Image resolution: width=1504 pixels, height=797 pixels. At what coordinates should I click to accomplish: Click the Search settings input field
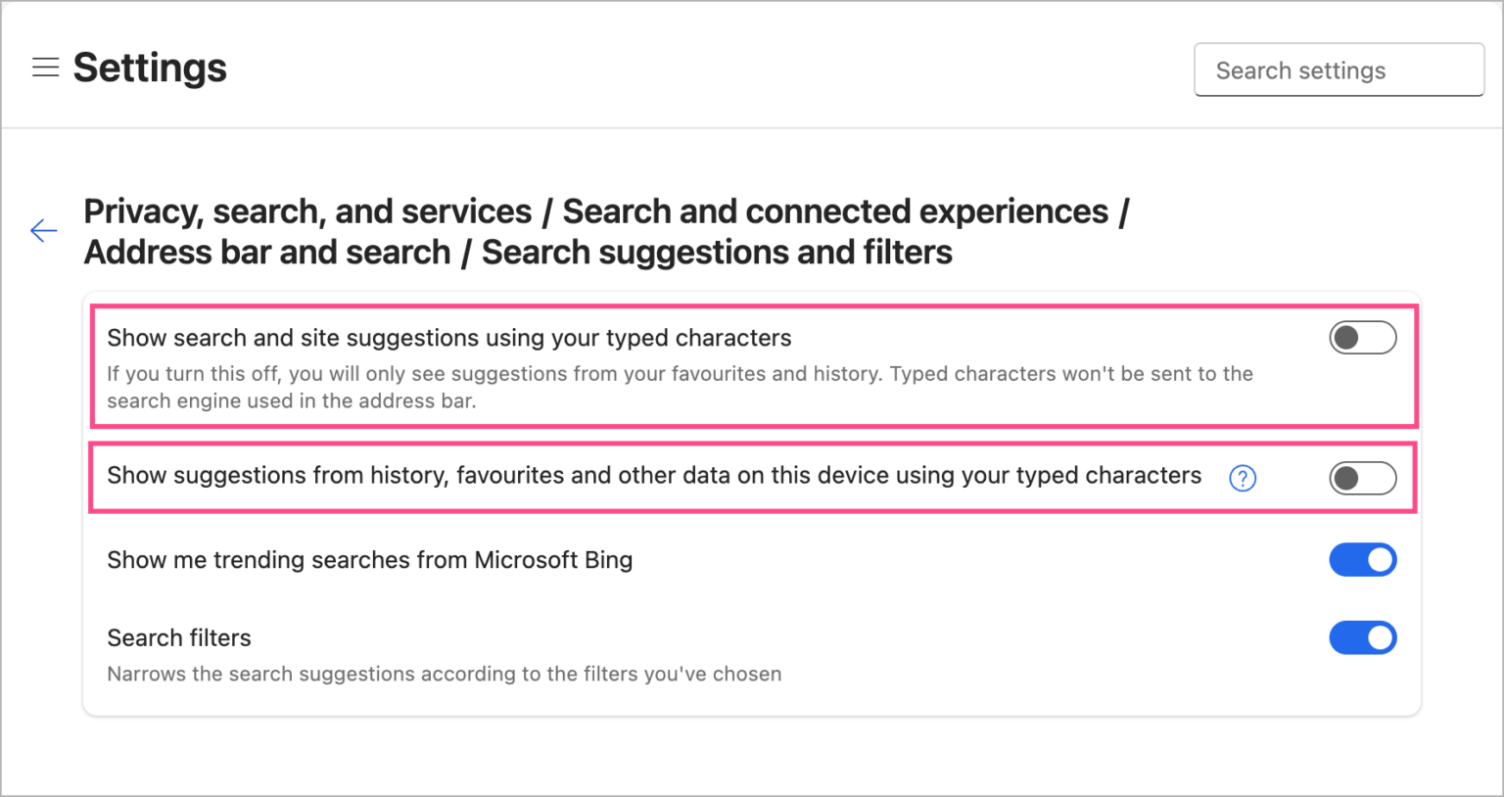tap(1338, 70)
